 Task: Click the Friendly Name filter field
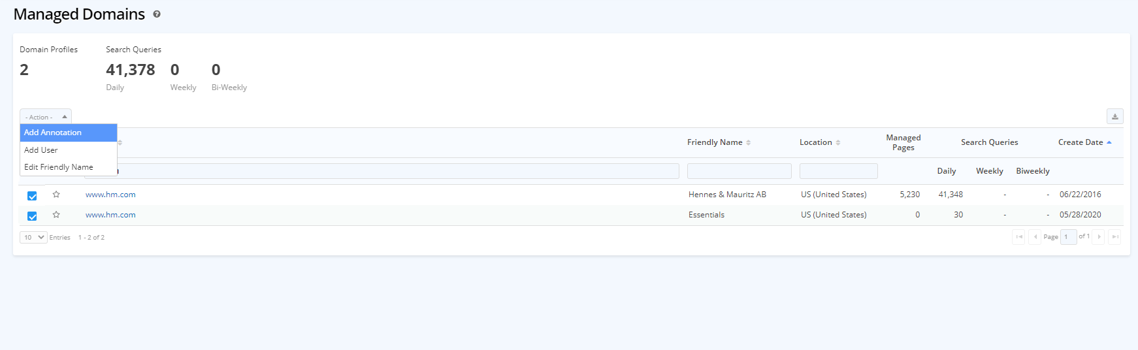[739, 171]
